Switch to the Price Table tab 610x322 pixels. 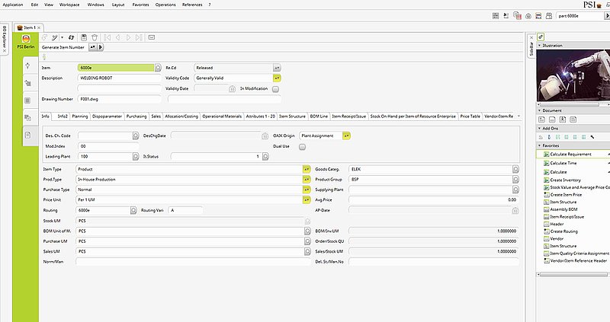tap(470, 116)
